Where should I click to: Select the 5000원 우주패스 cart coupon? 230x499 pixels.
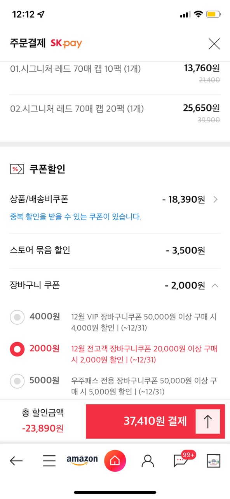[x=17, y=381]
